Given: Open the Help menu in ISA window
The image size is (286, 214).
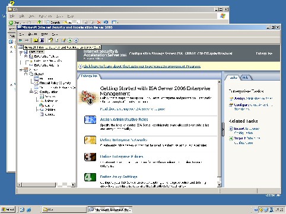Looking at the screenshot, I should pos(55,34).
